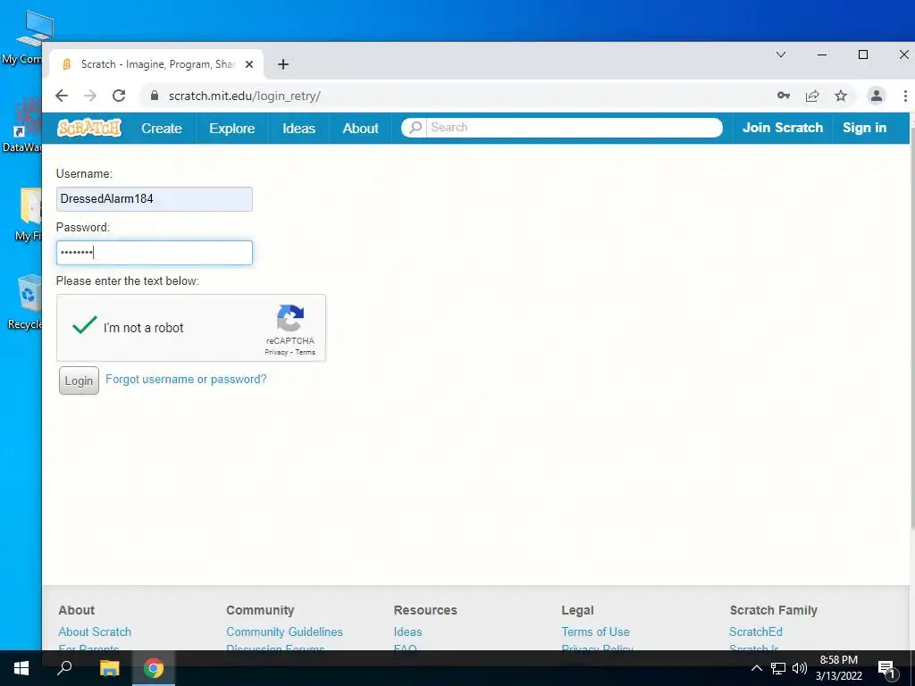Image resolution: width=915 pixels, height=686 pixels.
Task: Click the reCAPTCHA logo
Action: tap(290, 319)
